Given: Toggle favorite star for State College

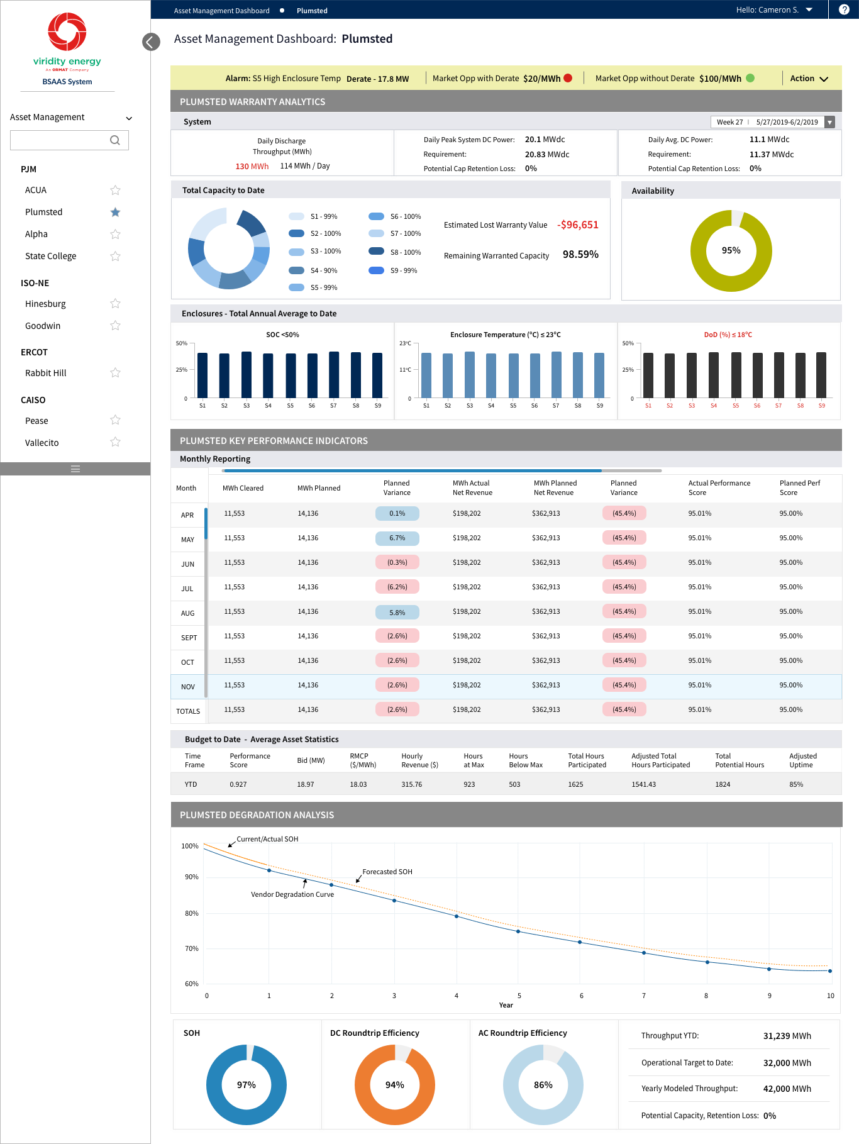Looking at the screenshot, I should click(x=115, y=256).
